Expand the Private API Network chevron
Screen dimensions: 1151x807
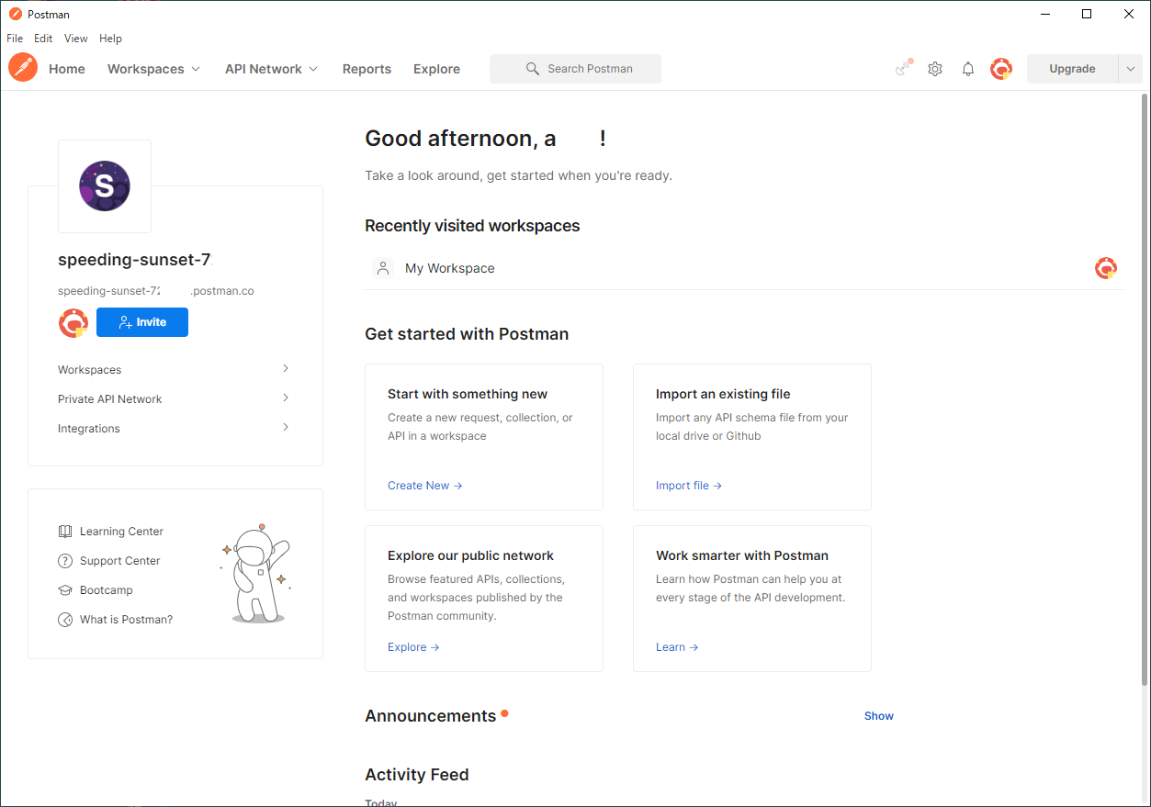click(286, 398)
